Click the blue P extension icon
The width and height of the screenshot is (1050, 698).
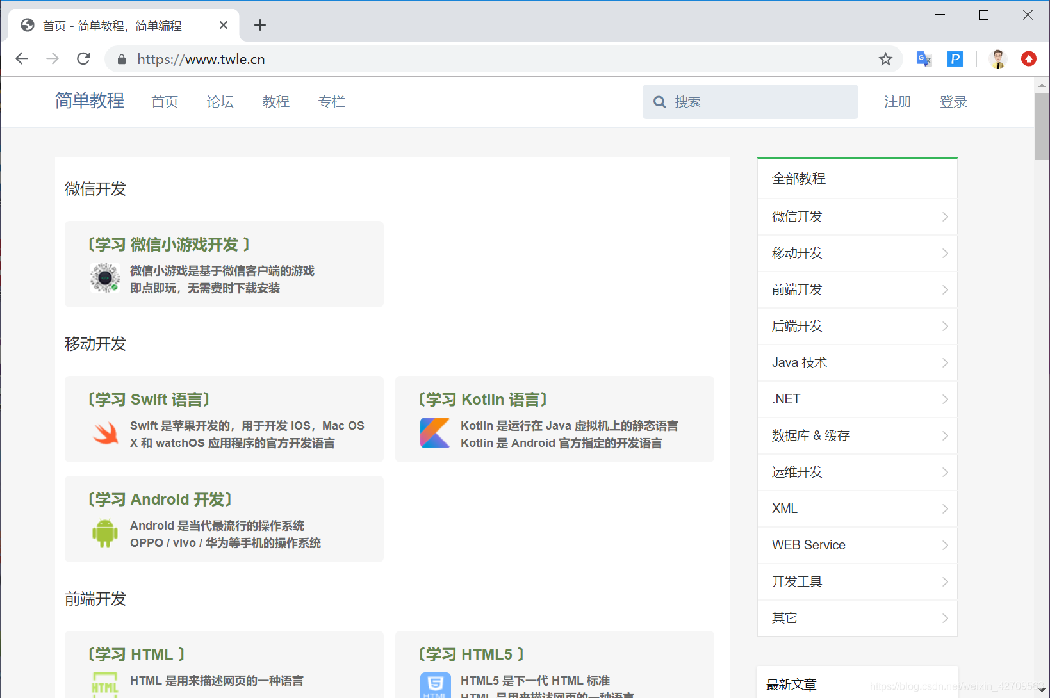(955, 58)
